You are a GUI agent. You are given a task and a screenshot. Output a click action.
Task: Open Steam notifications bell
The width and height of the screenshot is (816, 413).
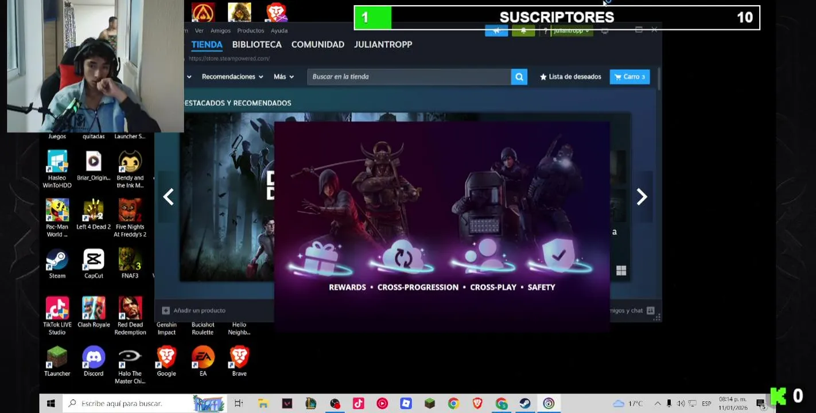click(x=523, y=30)
